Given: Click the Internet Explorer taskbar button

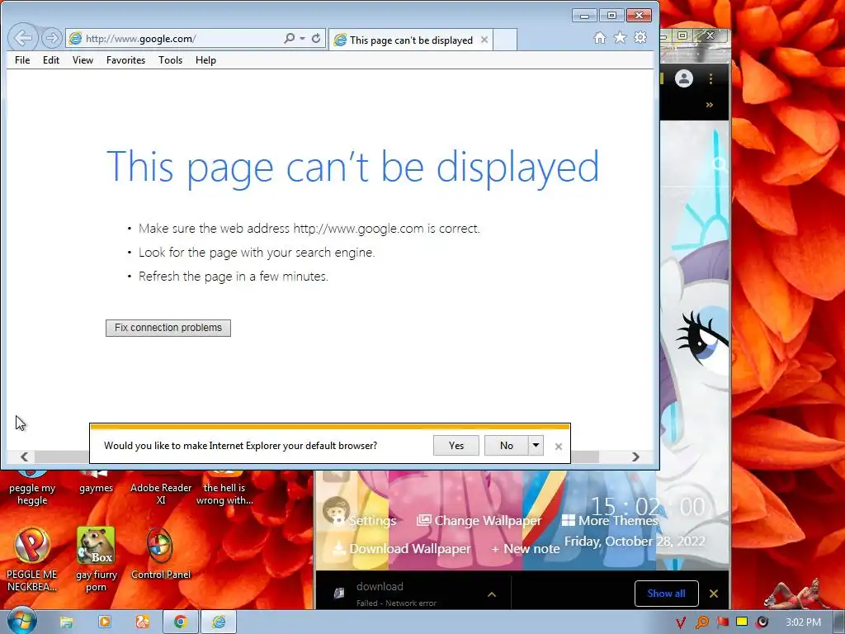Looking at the screenshot, I should coord(218,622).
